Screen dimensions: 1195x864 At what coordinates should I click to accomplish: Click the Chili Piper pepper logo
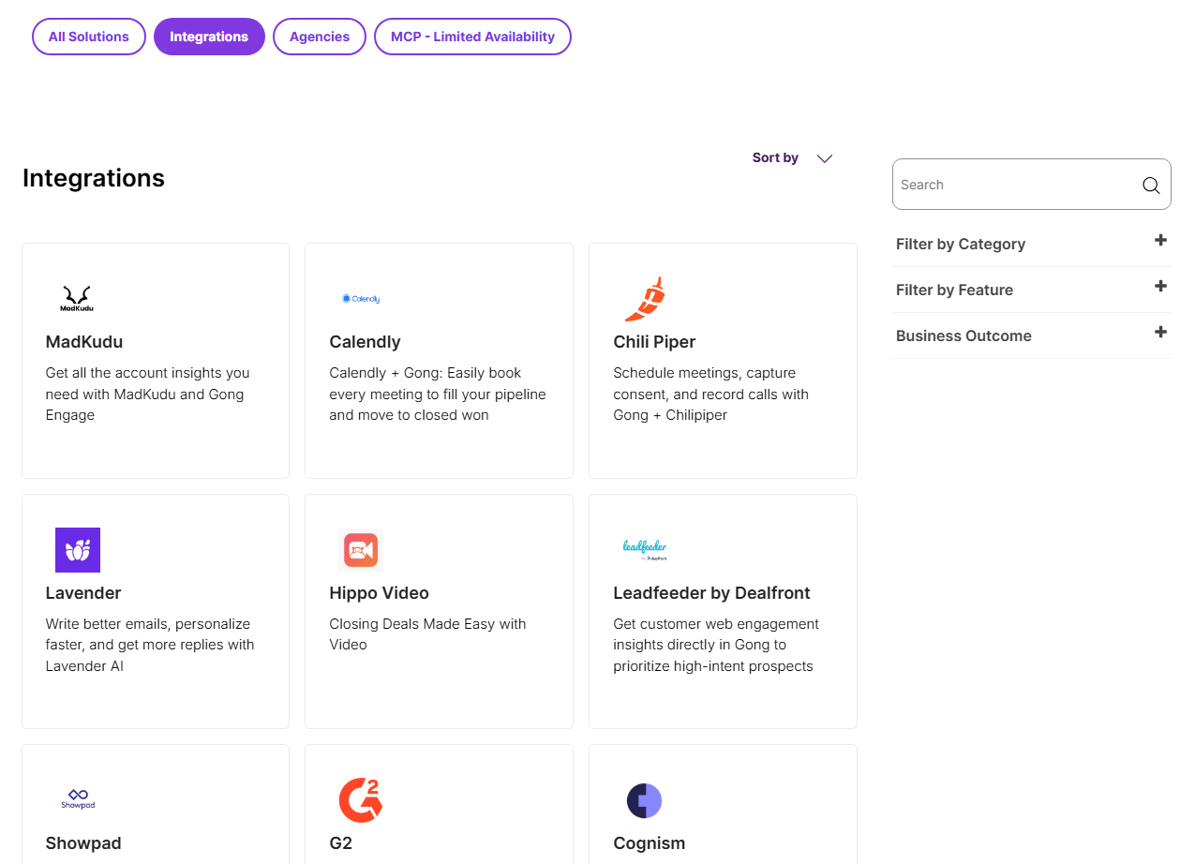[x=645, y=299]
